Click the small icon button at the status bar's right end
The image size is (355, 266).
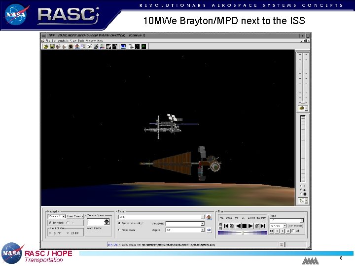pos(282,244)
